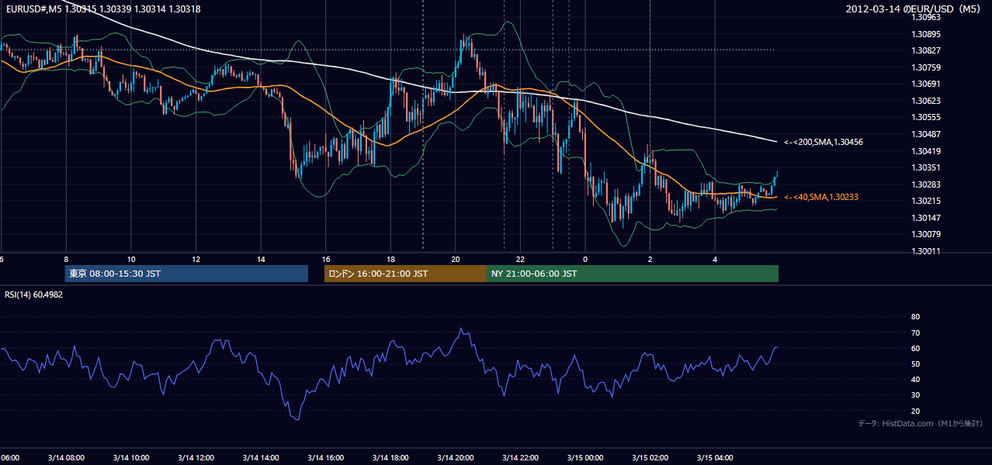Select hour label 18 under price chart
Screen dimensions: 992x465
(x=391, y=260)
